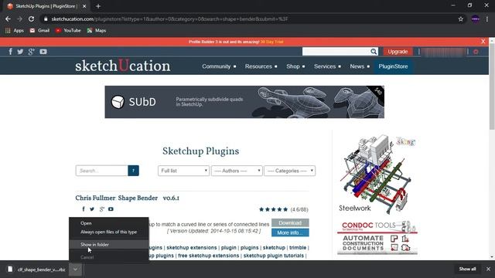Click the site search text field

click(336, 52)
